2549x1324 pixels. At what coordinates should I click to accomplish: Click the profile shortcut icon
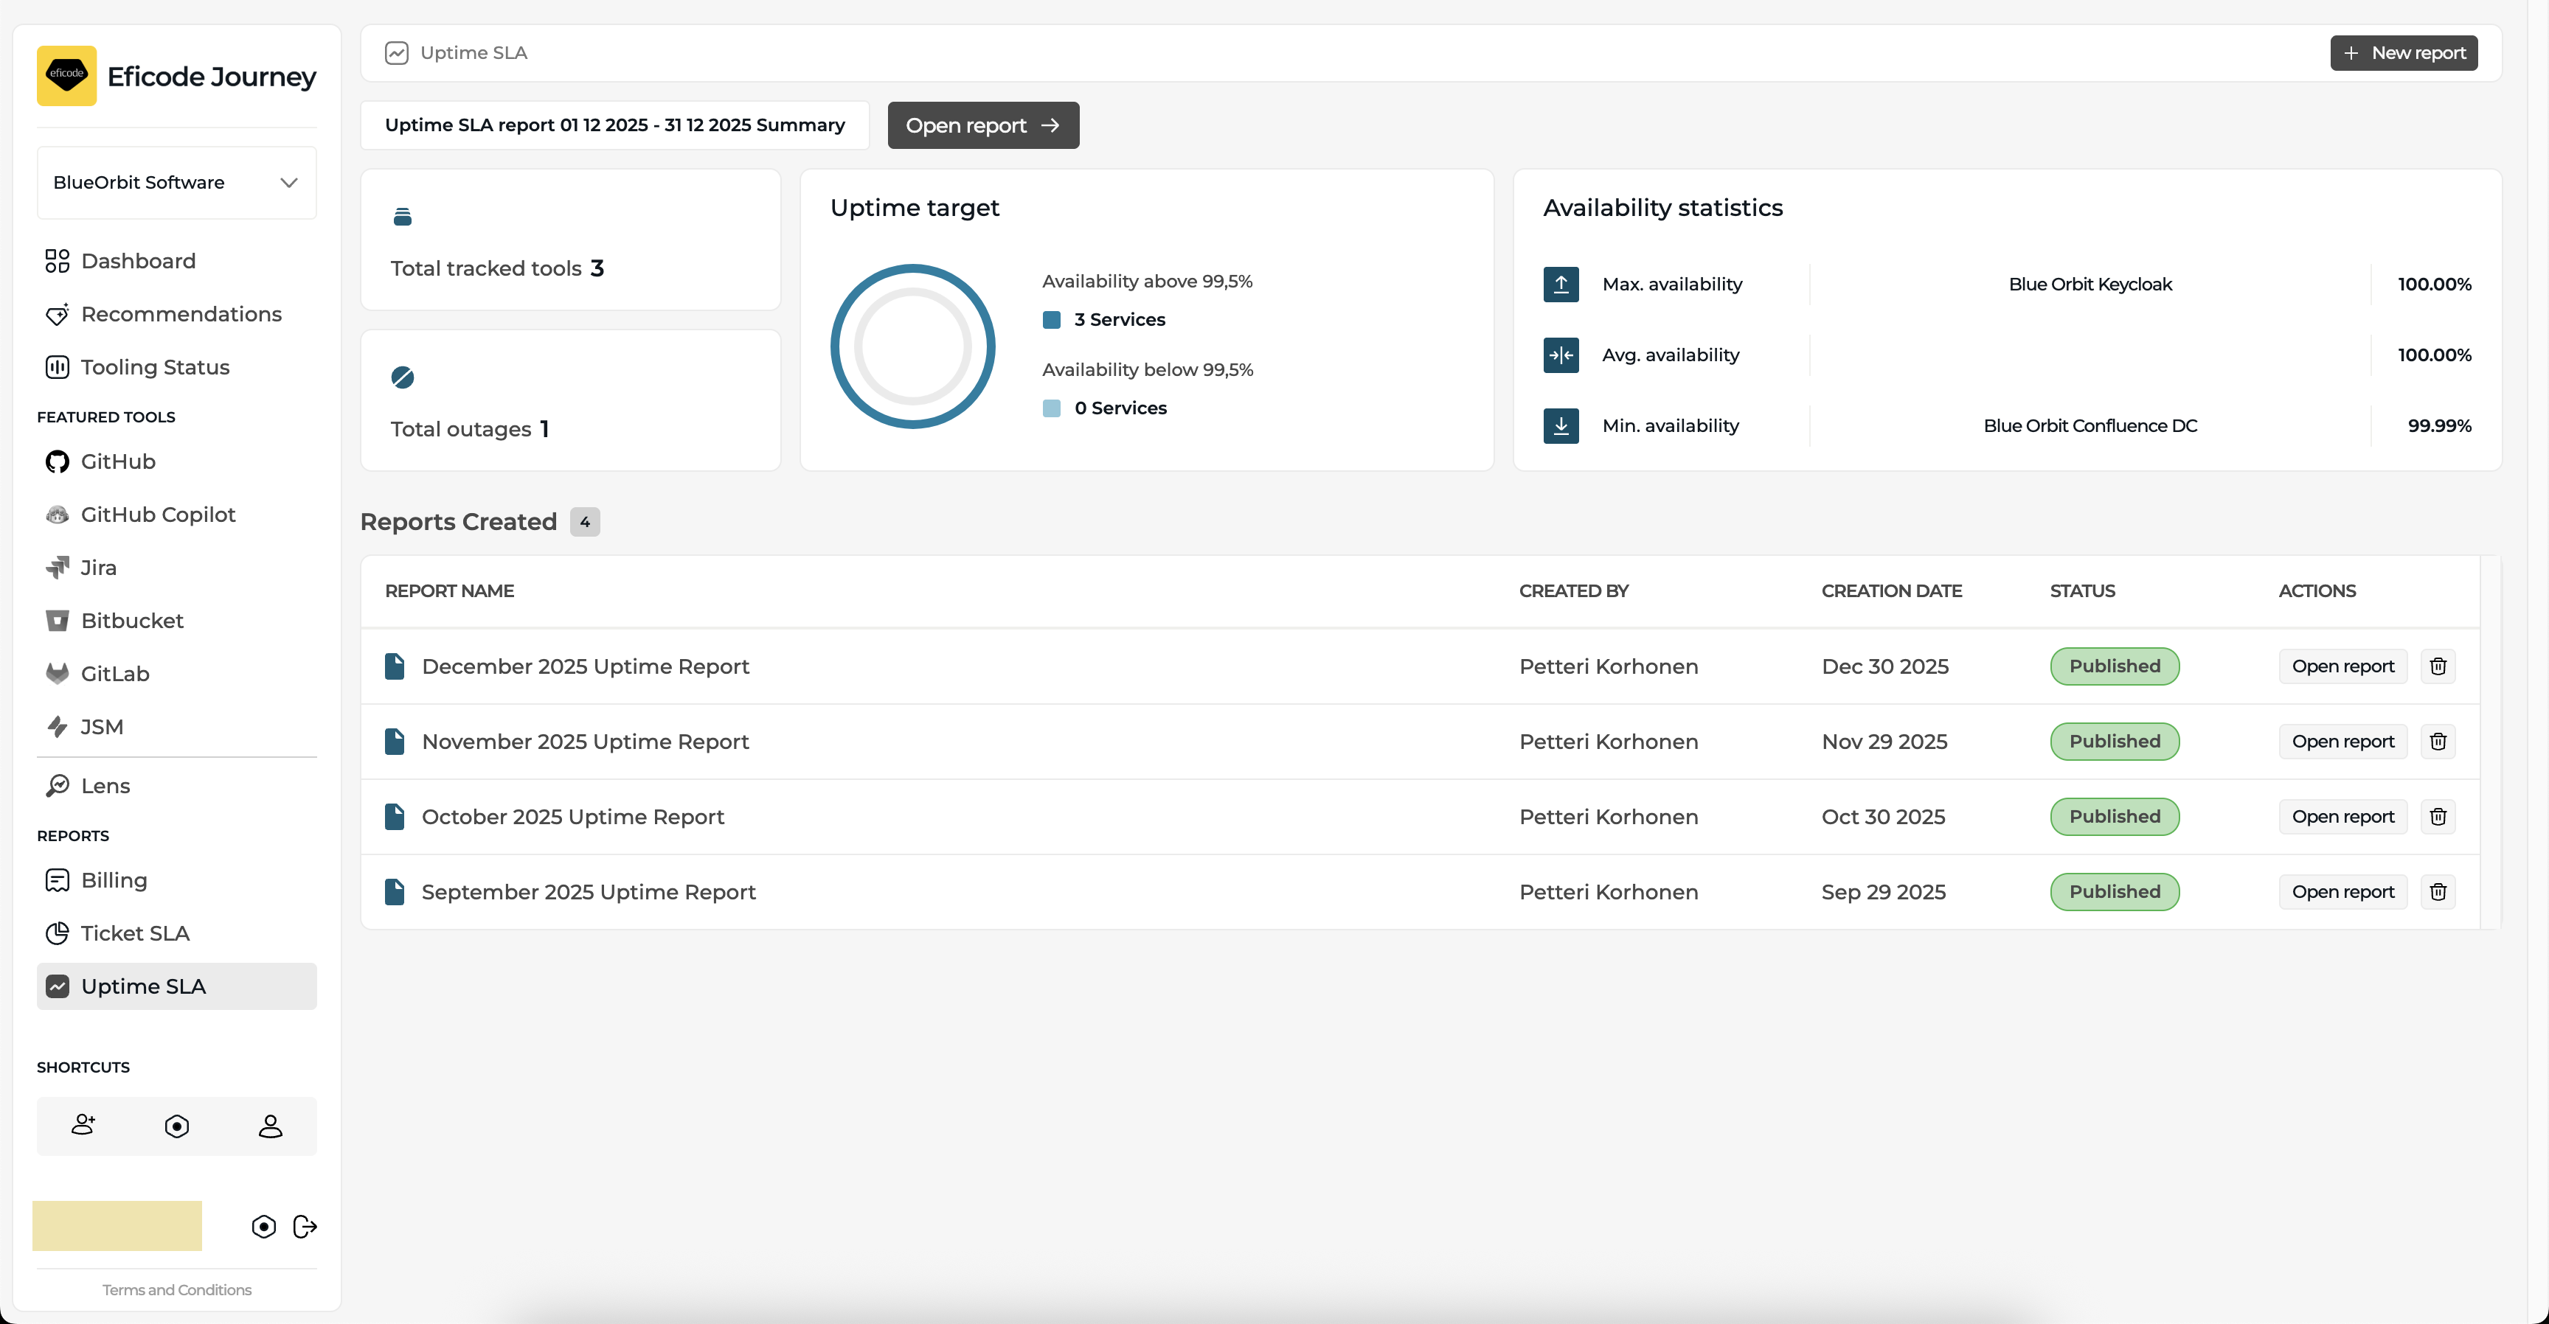coord(270,1125)
